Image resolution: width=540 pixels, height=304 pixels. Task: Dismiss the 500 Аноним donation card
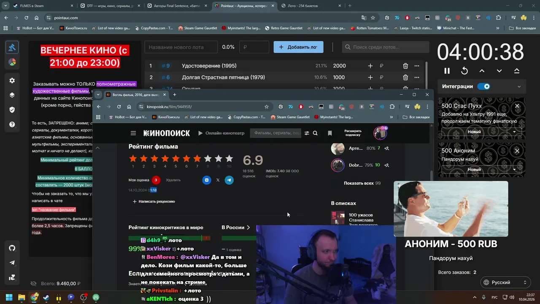[517, 151]
